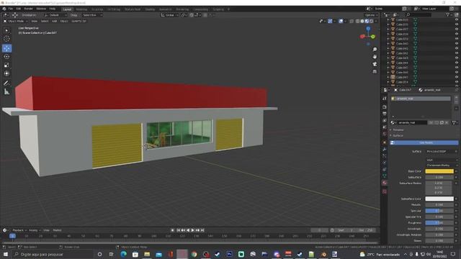
Task: Toggle proportional editing in header
Action: (205, 15)
